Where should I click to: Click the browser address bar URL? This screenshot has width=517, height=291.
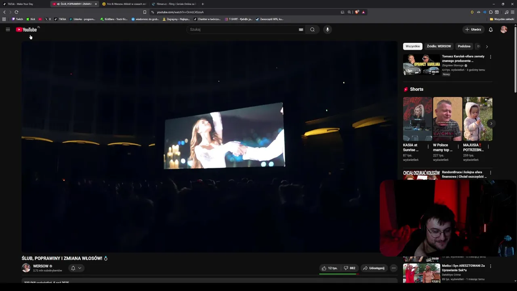pos(180,12)
